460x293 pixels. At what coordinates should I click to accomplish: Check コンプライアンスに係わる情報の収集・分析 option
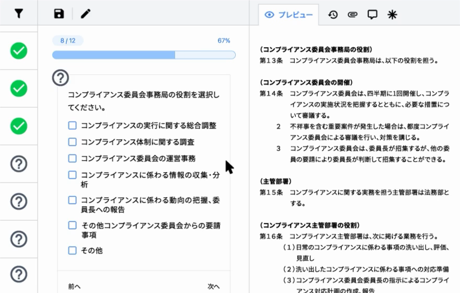click(73, 175)
